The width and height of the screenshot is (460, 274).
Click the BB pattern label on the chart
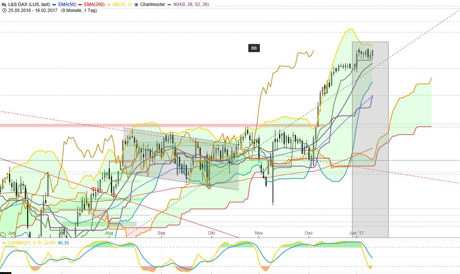click(x=254, y=48)
